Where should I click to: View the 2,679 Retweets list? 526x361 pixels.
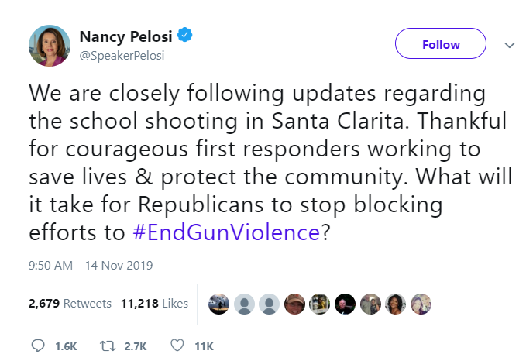point(70,304)
